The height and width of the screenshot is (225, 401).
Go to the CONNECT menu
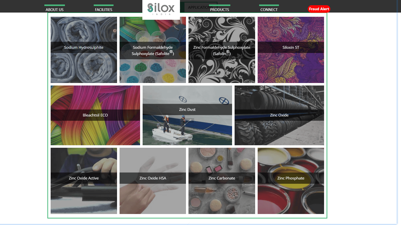tap(269, 9)
